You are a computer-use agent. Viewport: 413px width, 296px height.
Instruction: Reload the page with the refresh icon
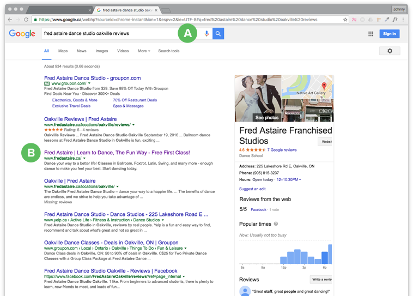tap(26, 20)
